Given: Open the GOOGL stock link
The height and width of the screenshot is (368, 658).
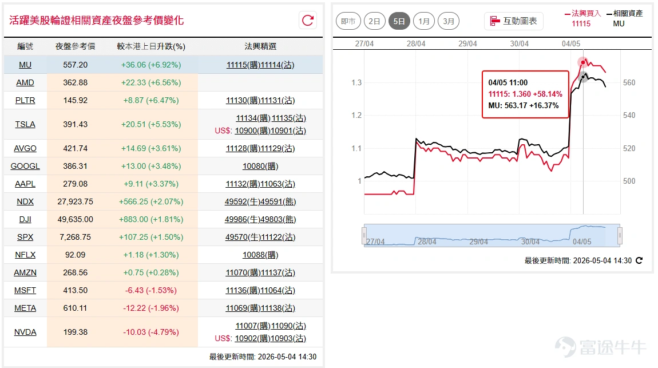Looking at the screenshot, I should (x=25, y=166).
